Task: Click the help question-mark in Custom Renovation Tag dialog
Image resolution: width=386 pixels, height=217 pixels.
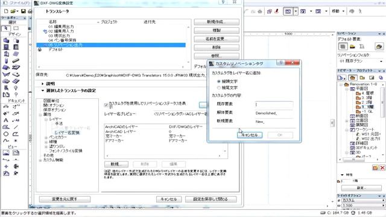Action: (280, 63)
